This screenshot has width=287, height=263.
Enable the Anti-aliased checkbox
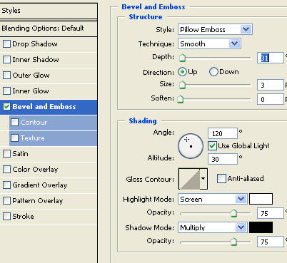[x=221, y=179]
